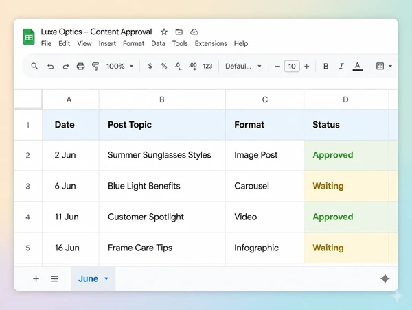Format as percent

pyautogui.click(x=164, y=66)
